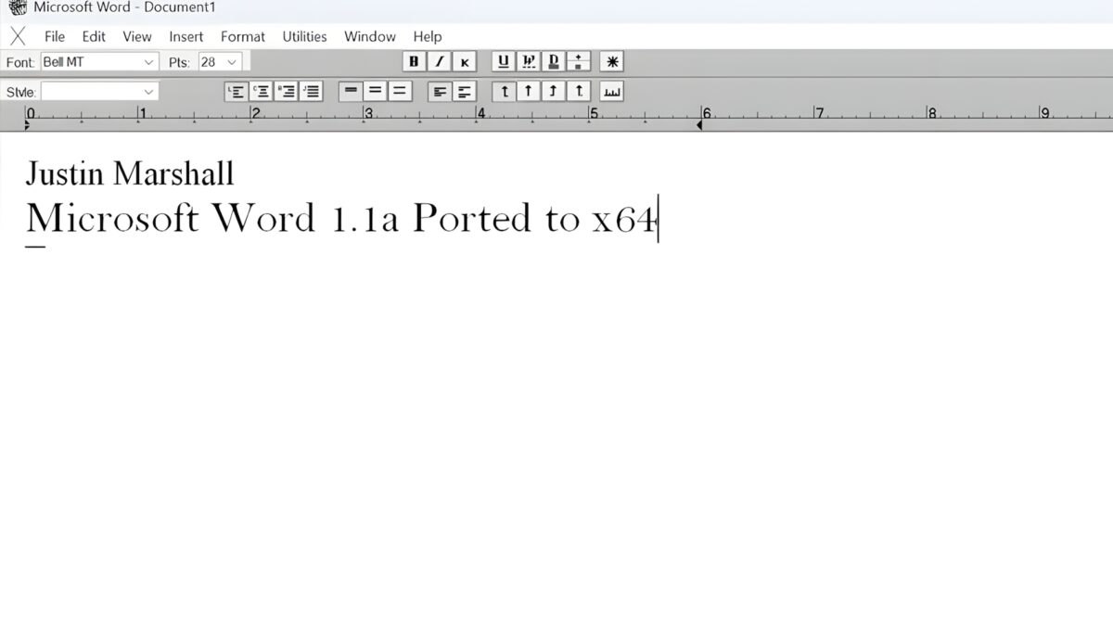Set justified paragraph alignment icon

click(x=312, y=91)
